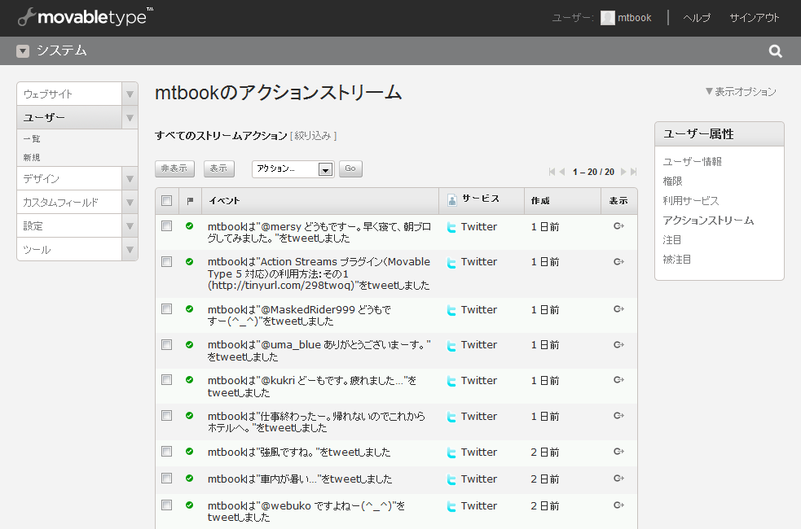Expand the ウェブサイト sidebar menu arrow
801x529 pixels.
click(130, 94)
